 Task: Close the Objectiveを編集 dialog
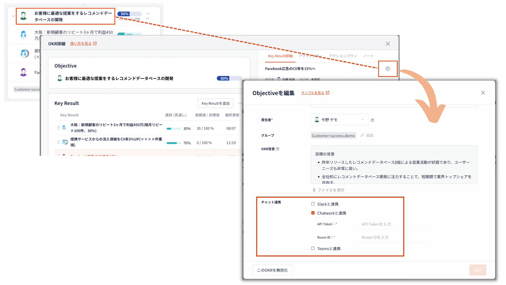tap(483, 93)
